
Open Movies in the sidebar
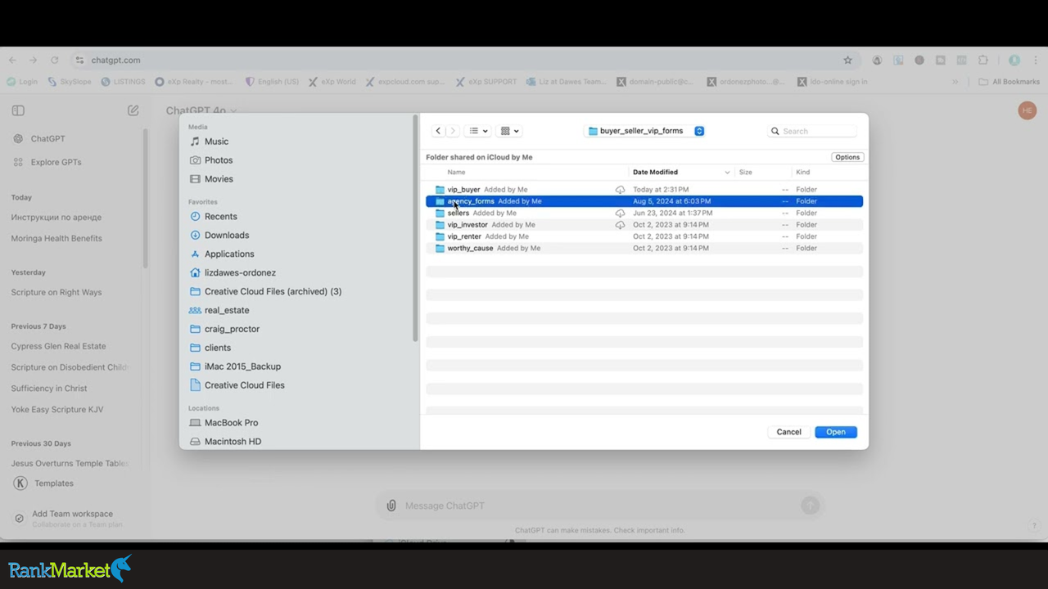[211, 179]
